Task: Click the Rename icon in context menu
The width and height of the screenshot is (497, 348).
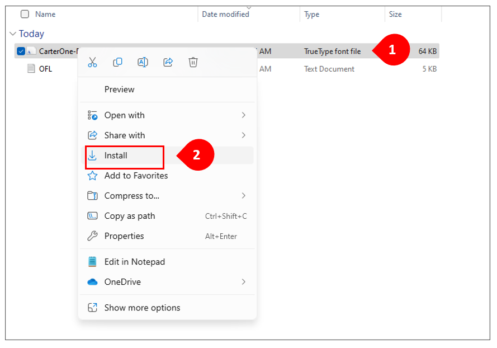Action: 143,62
